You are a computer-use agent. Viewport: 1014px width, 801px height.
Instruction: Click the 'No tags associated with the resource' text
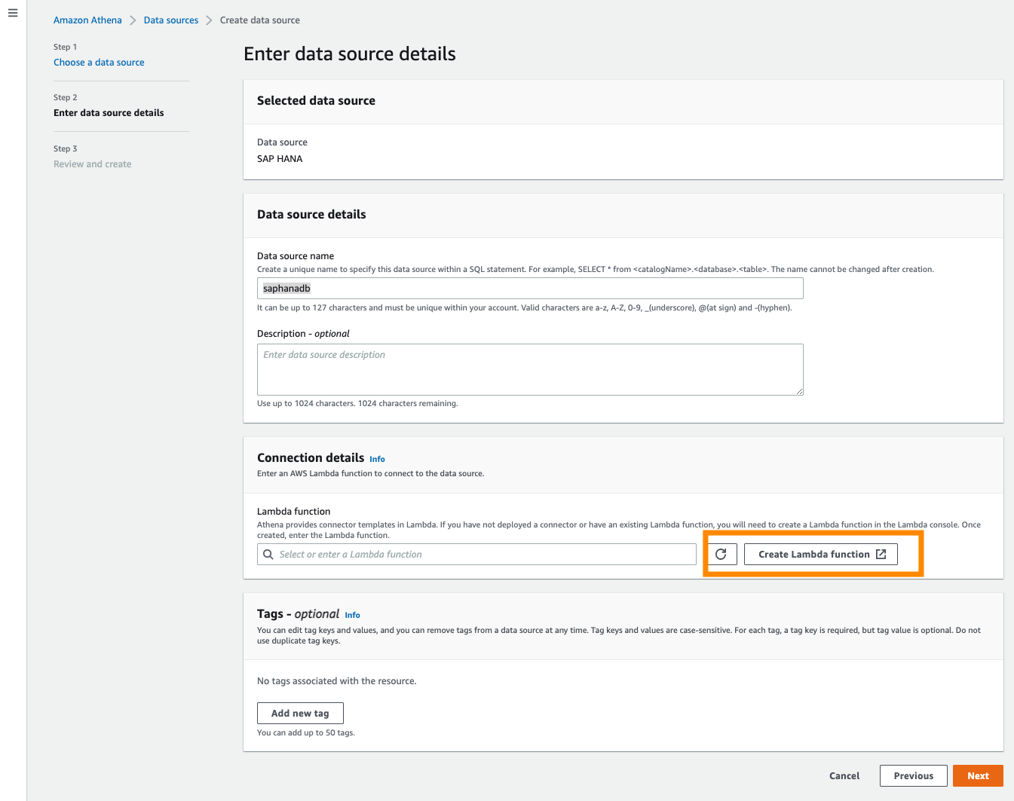[x=337, y=681]
